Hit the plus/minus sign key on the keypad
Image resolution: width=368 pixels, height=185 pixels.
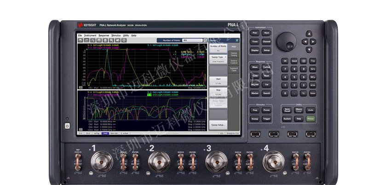[x=304, y=93]
